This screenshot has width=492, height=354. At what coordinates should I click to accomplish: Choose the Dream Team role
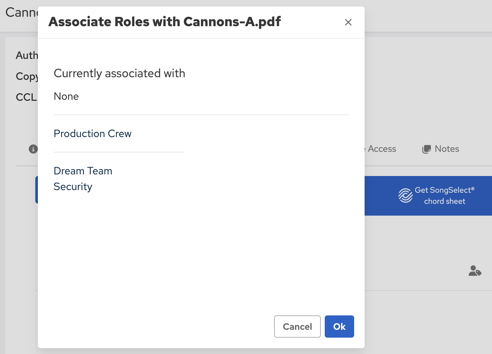coord(83,171)
